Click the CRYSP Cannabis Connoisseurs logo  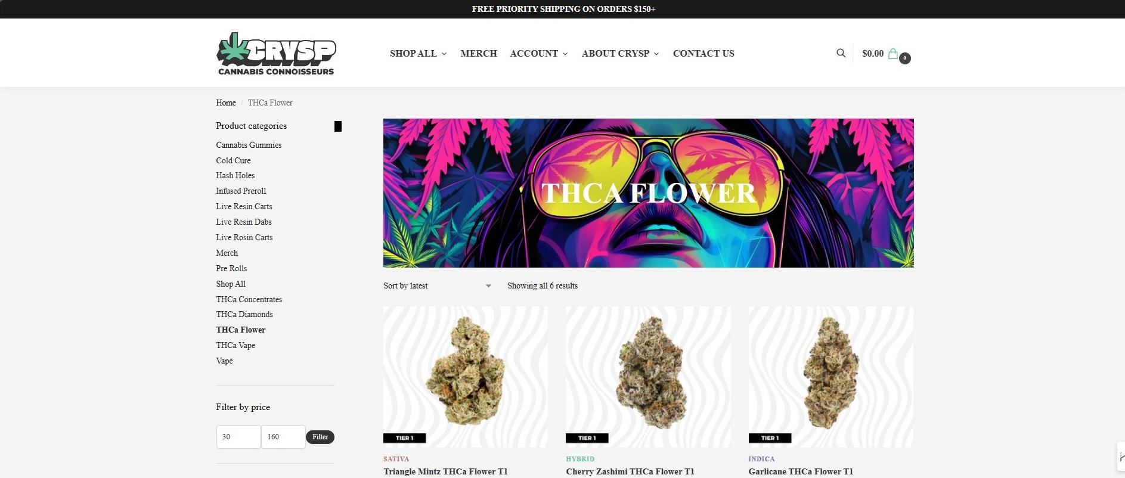[276, 54]
